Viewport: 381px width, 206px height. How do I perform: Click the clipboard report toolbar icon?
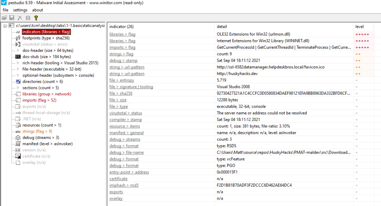tap(28, 18)
